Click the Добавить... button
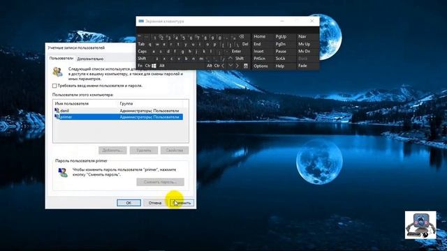Image resolution: width=447 pixels, height=251 pixels. (x=112, y=151)
